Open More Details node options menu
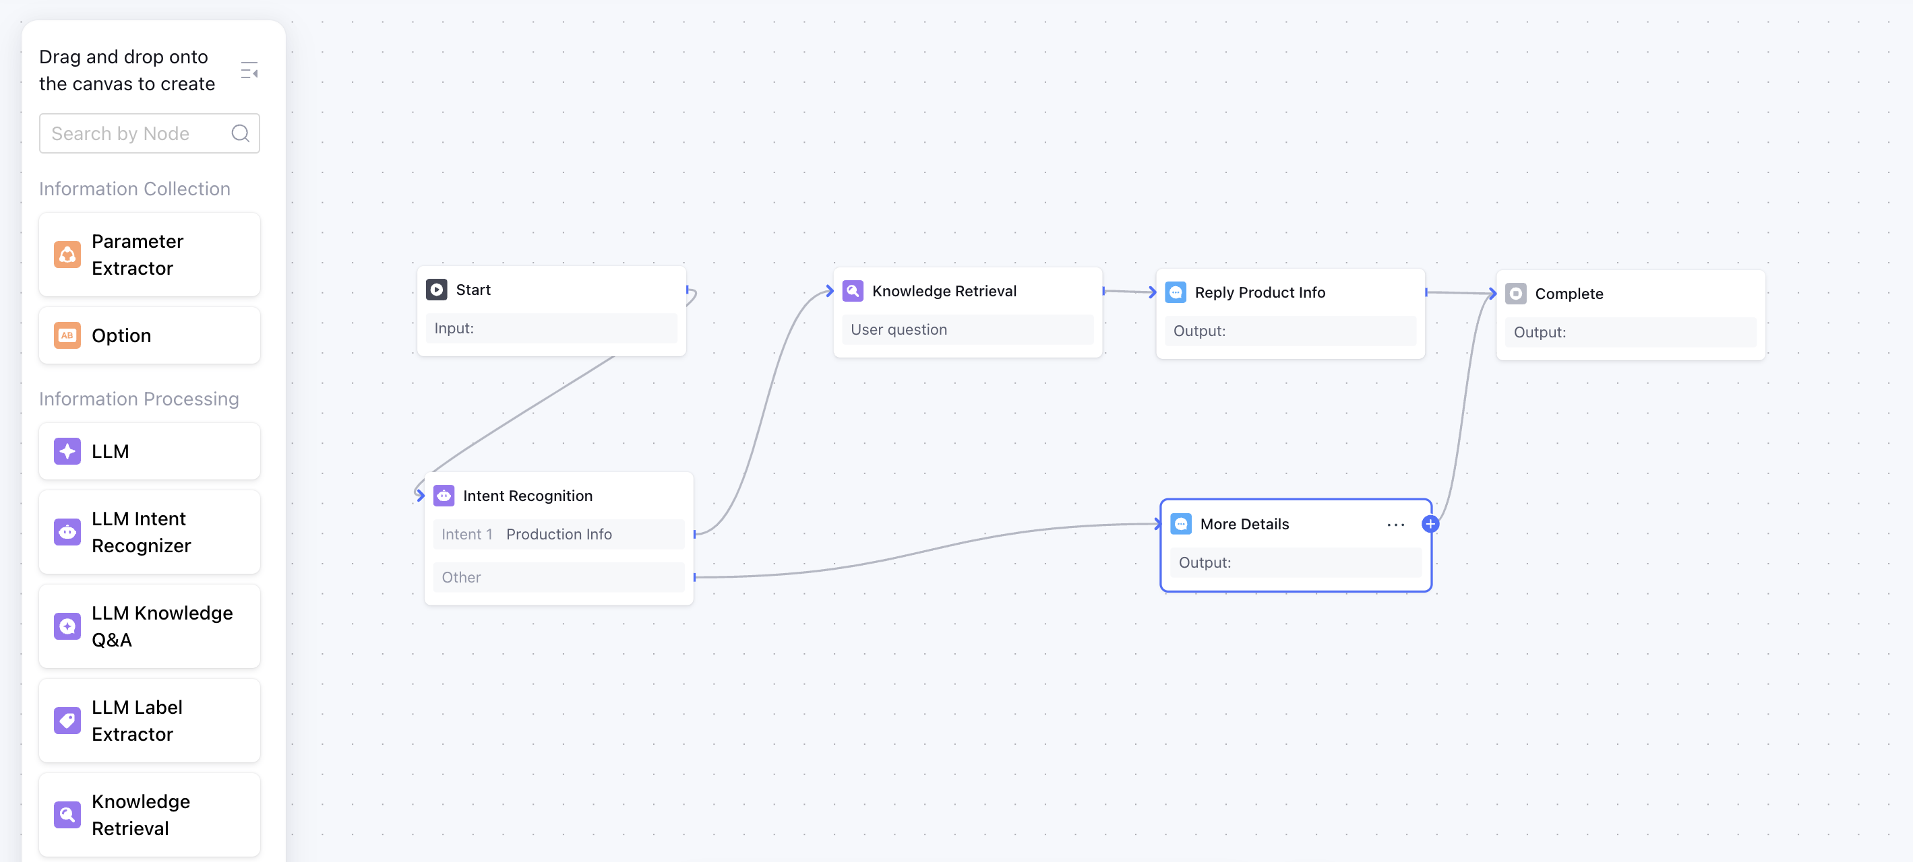 pos(1395,525)
